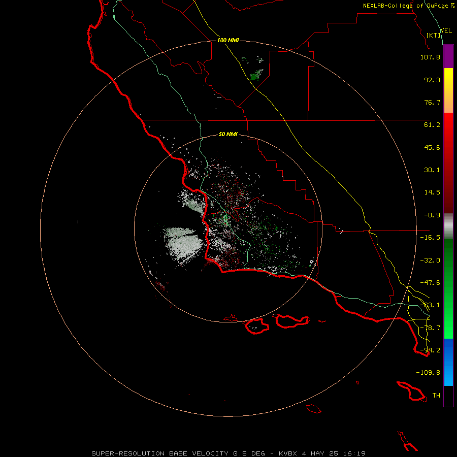Click the [KT] units label
The height and width of the screenshot is (457, 457).
pyautogui.click(x=433, y=35)
